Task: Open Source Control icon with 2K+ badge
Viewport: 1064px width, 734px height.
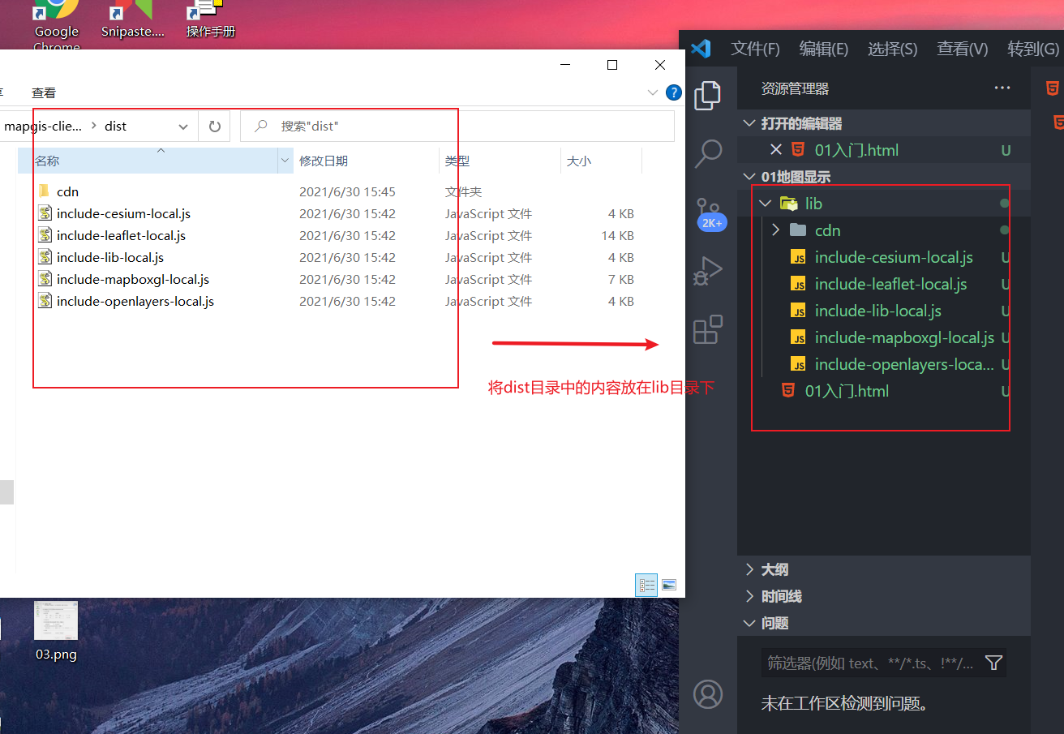Action: (x=710, y=214)
